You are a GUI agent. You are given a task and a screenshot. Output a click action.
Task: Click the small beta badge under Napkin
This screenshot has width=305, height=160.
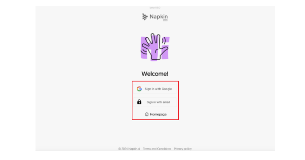[x=165, y=20]
